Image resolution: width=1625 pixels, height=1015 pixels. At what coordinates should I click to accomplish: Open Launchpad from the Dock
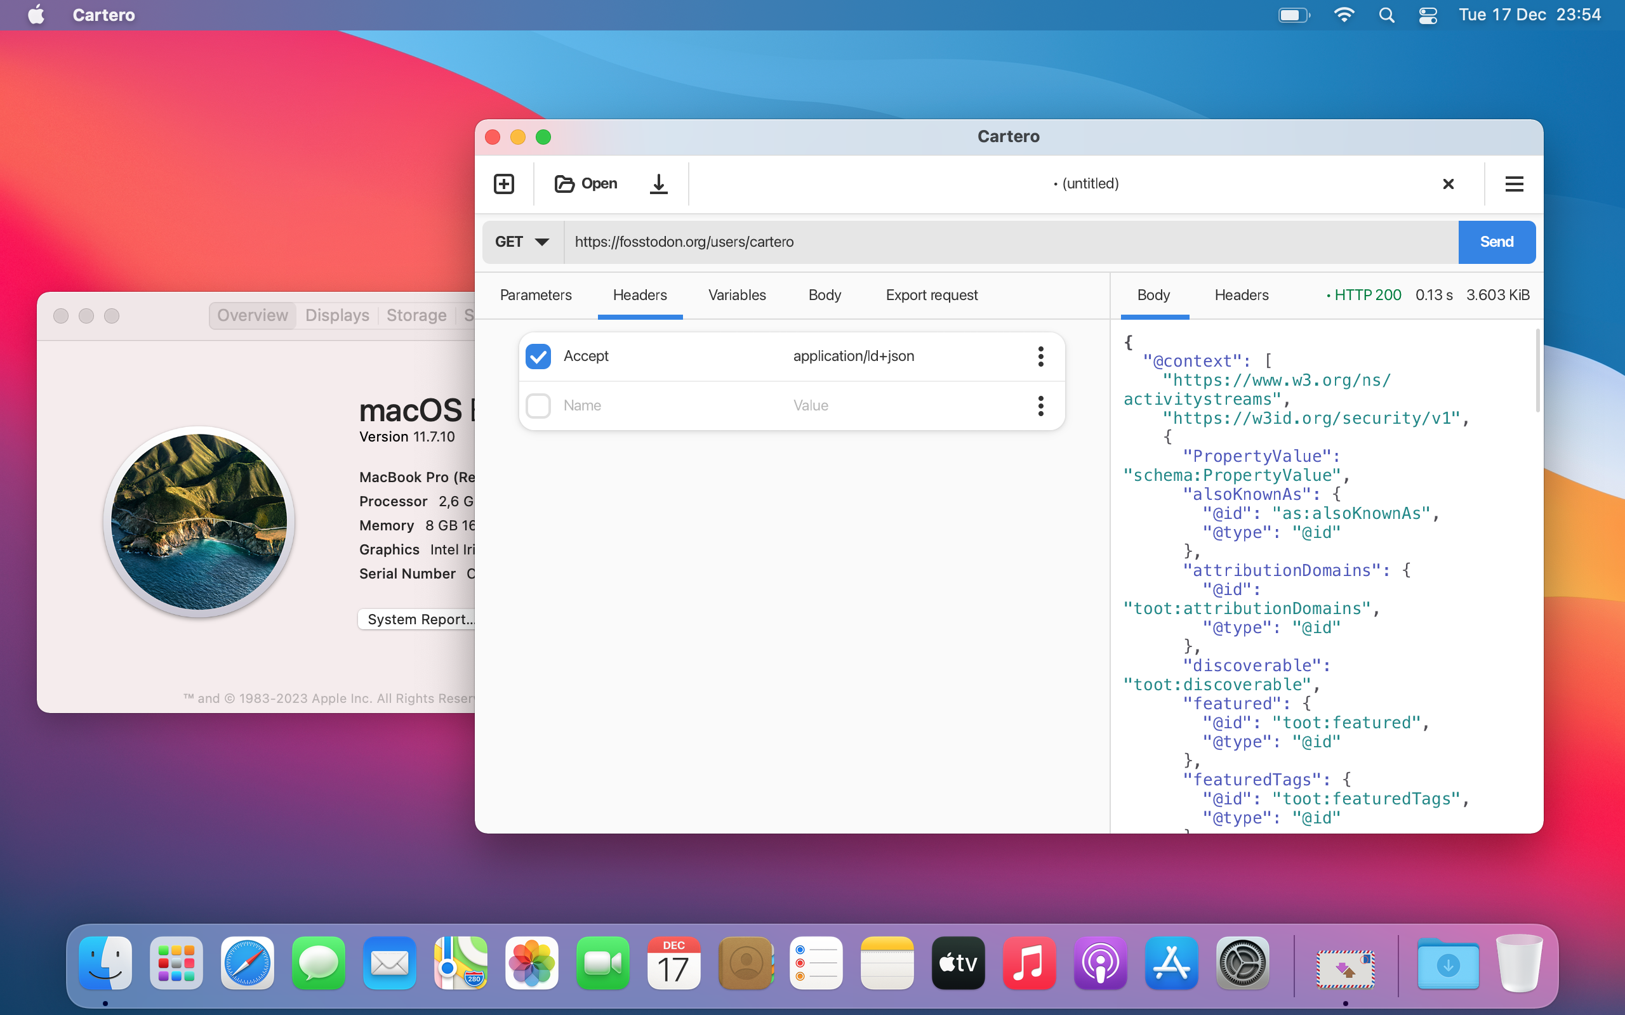176,962
